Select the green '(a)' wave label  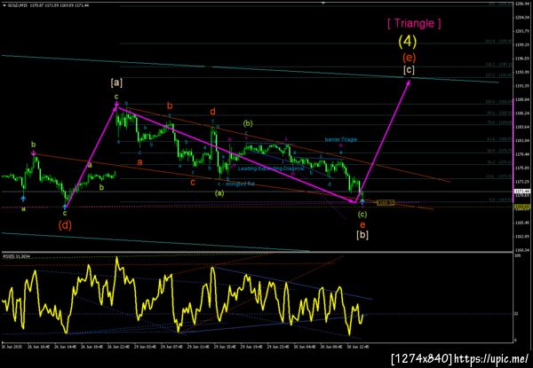(219, 193)
